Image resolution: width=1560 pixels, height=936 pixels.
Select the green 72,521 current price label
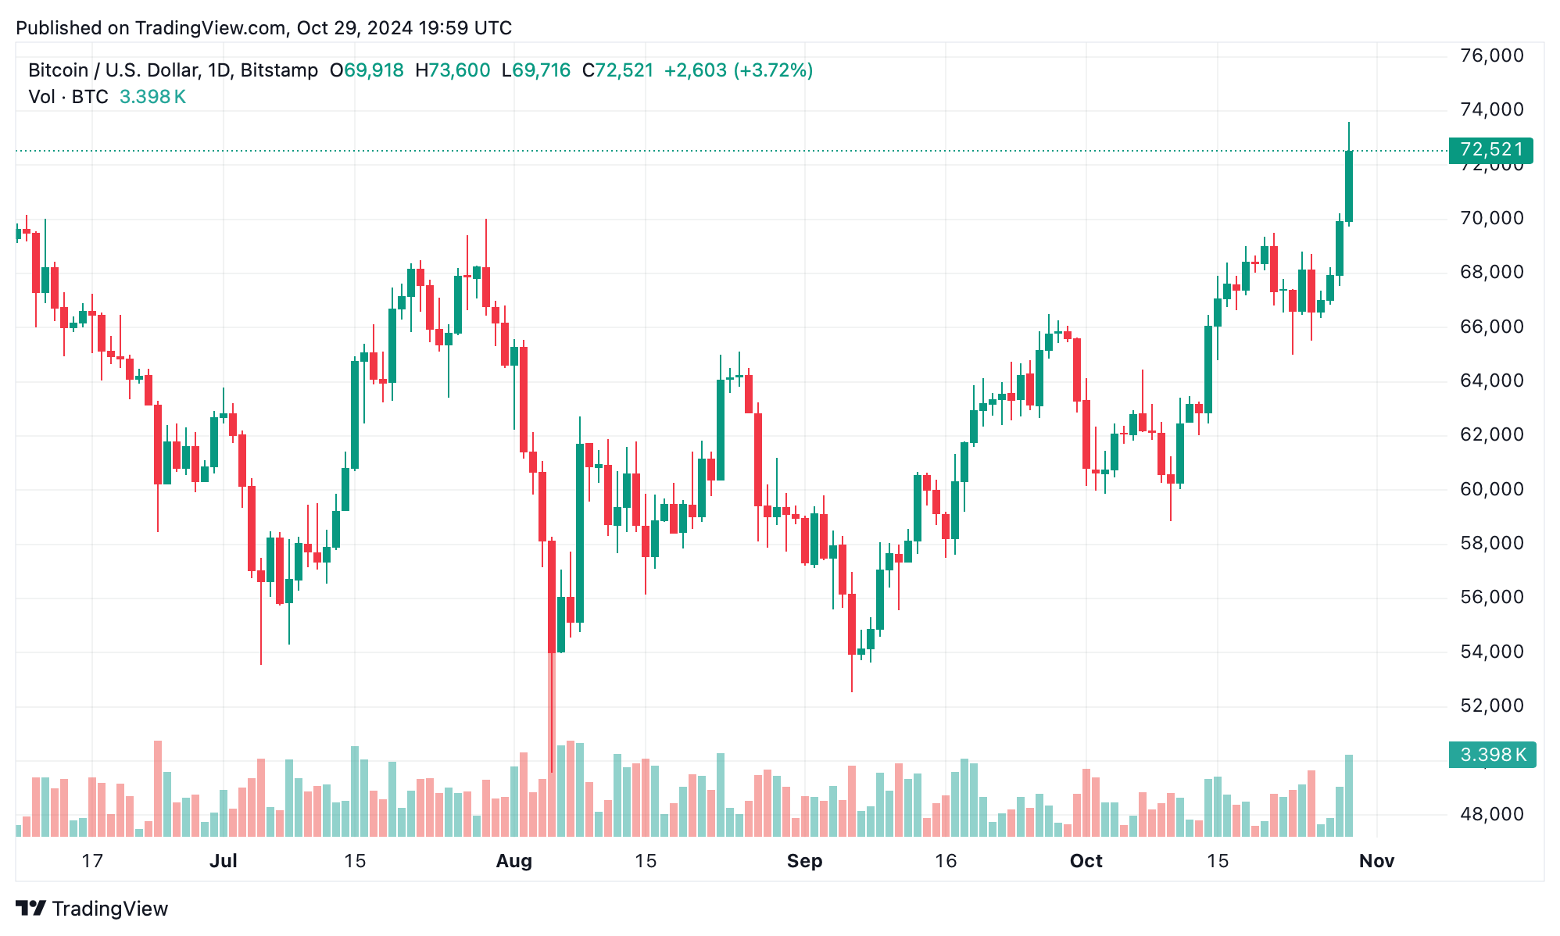[x=1490, y=150]
